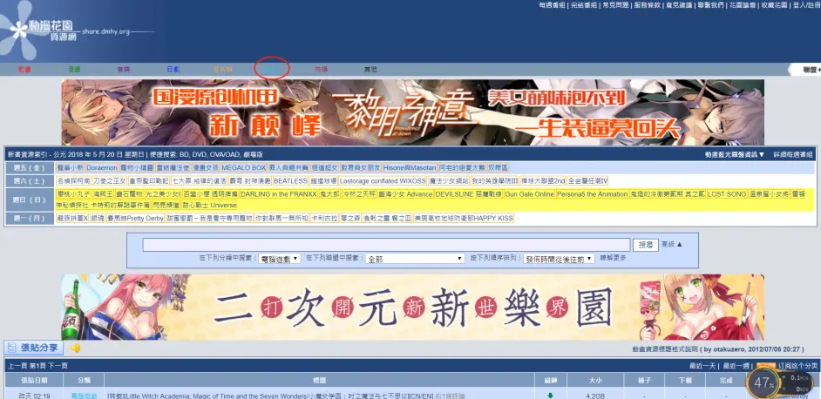
Task: Select the Persona5 the Animation link
Action: [592, 194]
